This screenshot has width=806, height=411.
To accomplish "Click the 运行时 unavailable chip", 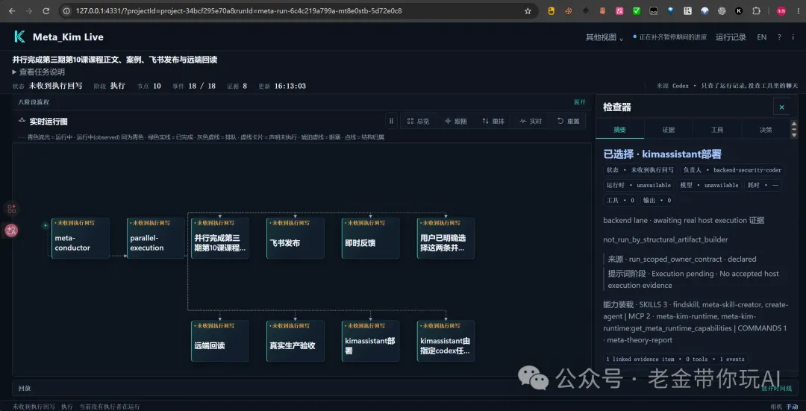I will pos(639,185).
